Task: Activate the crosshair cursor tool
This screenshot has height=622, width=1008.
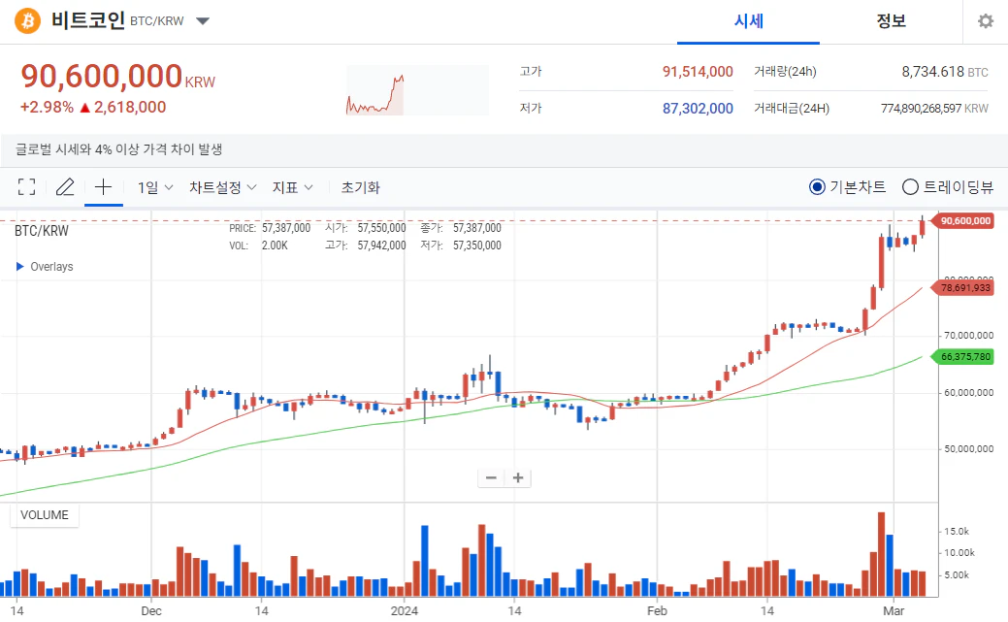Action: [104, 187]
